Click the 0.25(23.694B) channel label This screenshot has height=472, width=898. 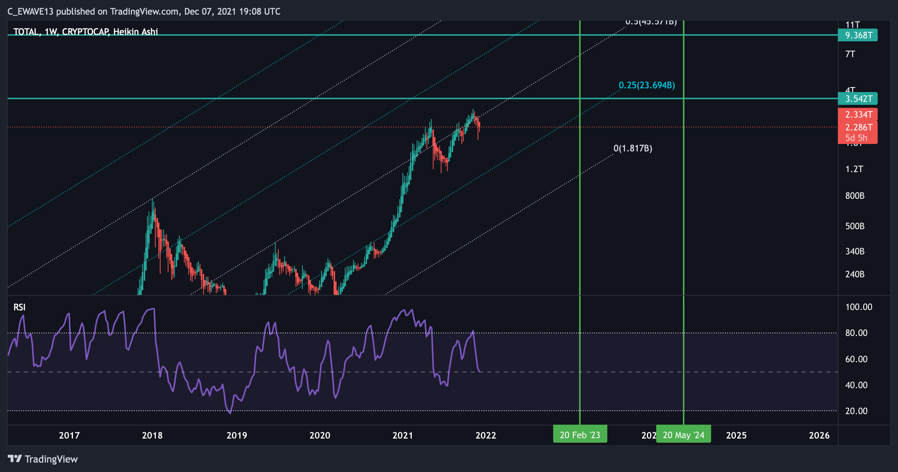click(x=647, y=85)
